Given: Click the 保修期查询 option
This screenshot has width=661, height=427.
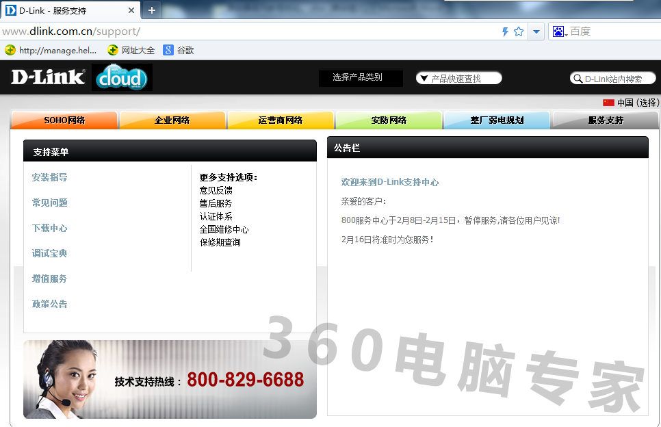Looking at the screenshot, I should pyautogui.click(x=220, y=242).
